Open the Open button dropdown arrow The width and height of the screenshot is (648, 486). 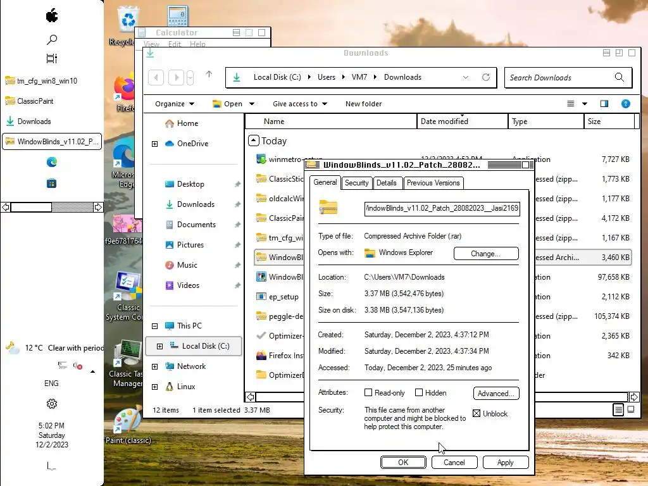pyautogui.click(x=252, y=104)
